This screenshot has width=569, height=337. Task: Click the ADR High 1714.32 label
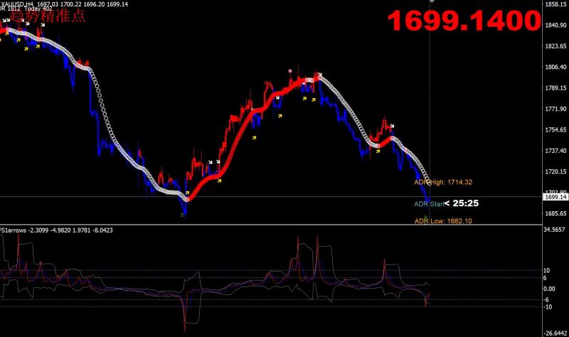coord(444,182)
